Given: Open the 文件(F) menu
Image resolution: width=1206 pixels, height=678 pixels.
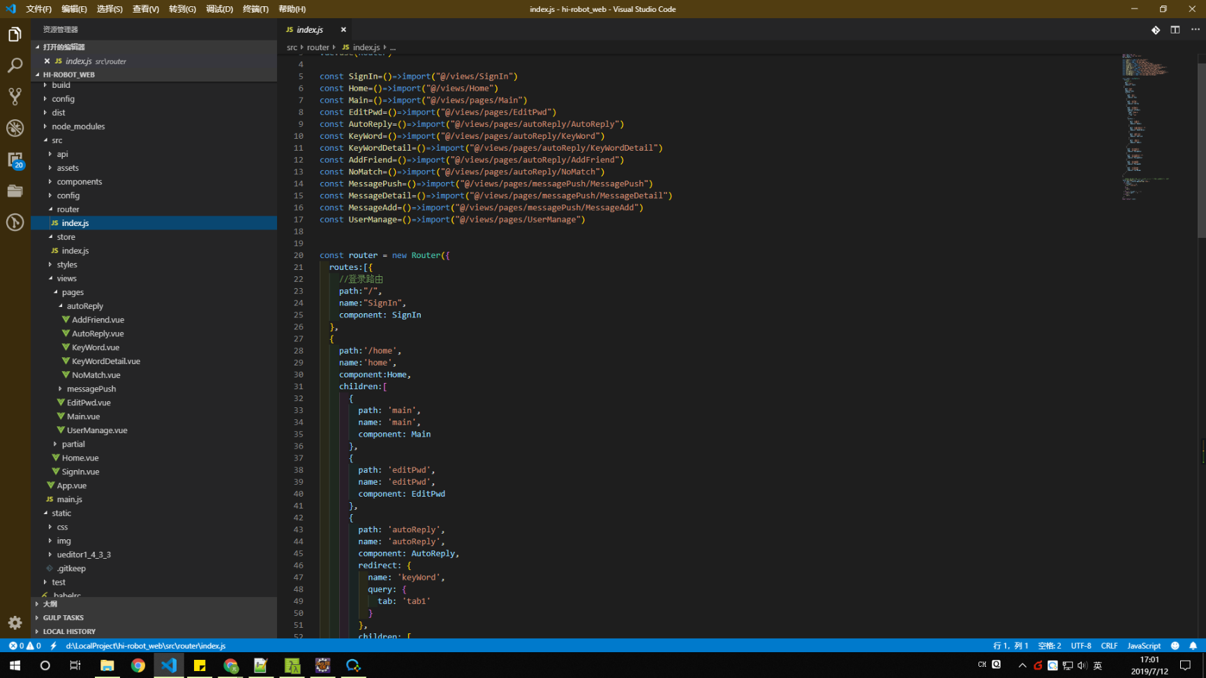Looking at the screenshot, I should 38,9.
